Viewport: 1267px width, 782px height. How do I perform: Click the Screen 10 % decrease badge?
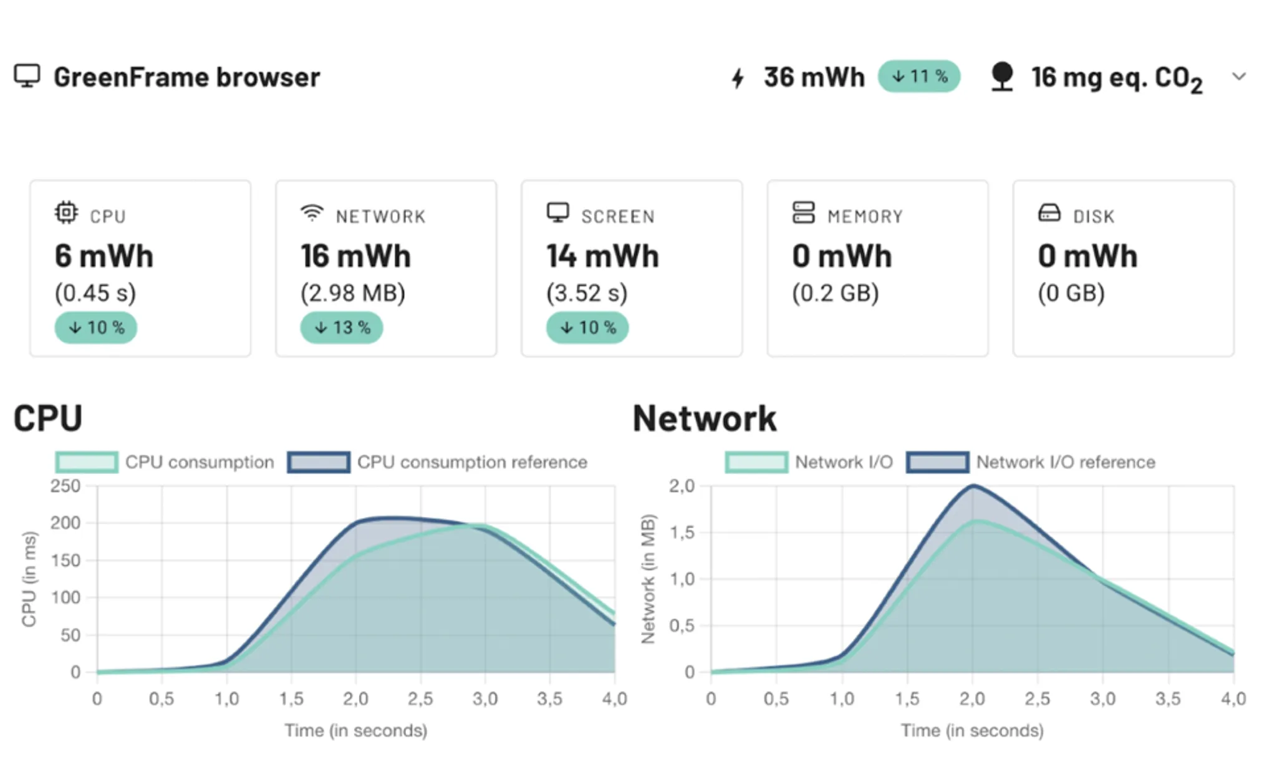coord(587,327)
